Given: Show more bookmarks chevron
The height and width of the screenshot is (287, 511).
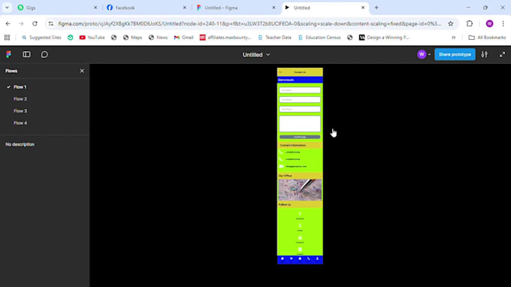Looking at the screenshot, I should [453, 38].
